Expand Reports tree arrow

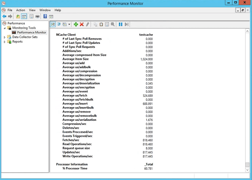pyautogui.click(x=4, y=42)
